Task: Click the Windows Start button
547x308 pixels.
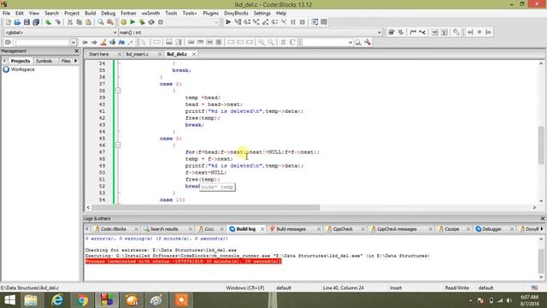Action: point(9,300)
